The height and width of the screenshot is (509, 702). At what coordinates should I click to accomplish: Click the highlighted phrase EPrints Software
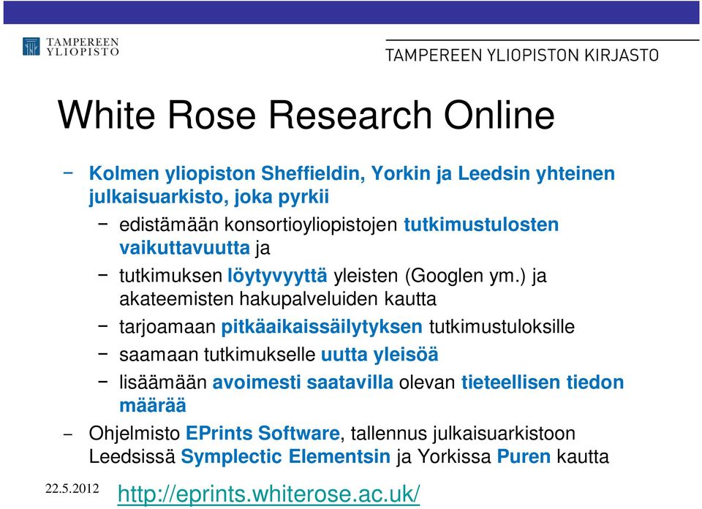click(263, 434)
